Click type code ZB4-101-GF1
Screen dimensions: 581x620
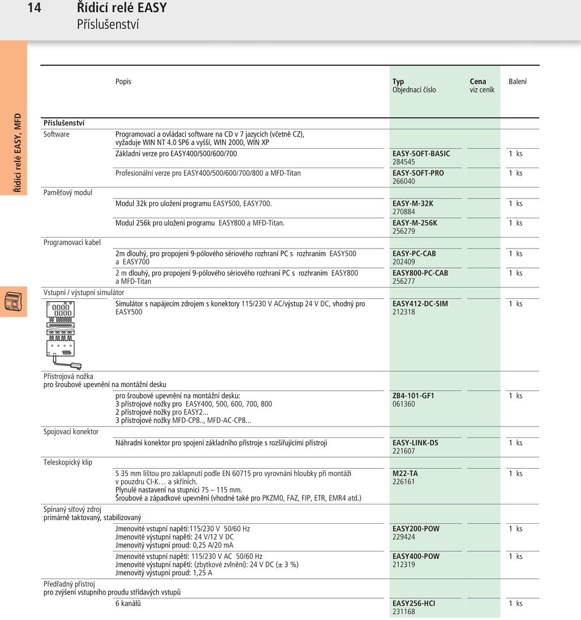click(x=413, y=396)
